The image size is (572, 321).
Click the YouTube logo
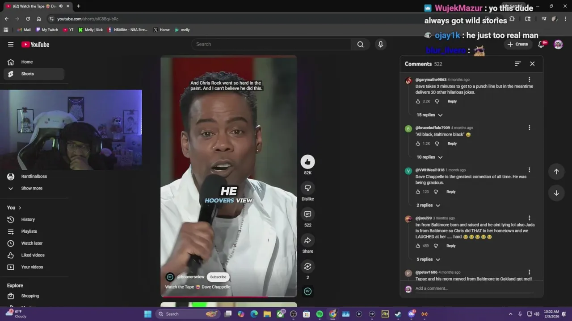[35, 44]
